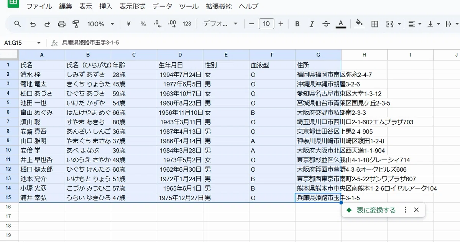460x242 pixels.
Task: Click the merge cells icon
Action: point(390,24)
